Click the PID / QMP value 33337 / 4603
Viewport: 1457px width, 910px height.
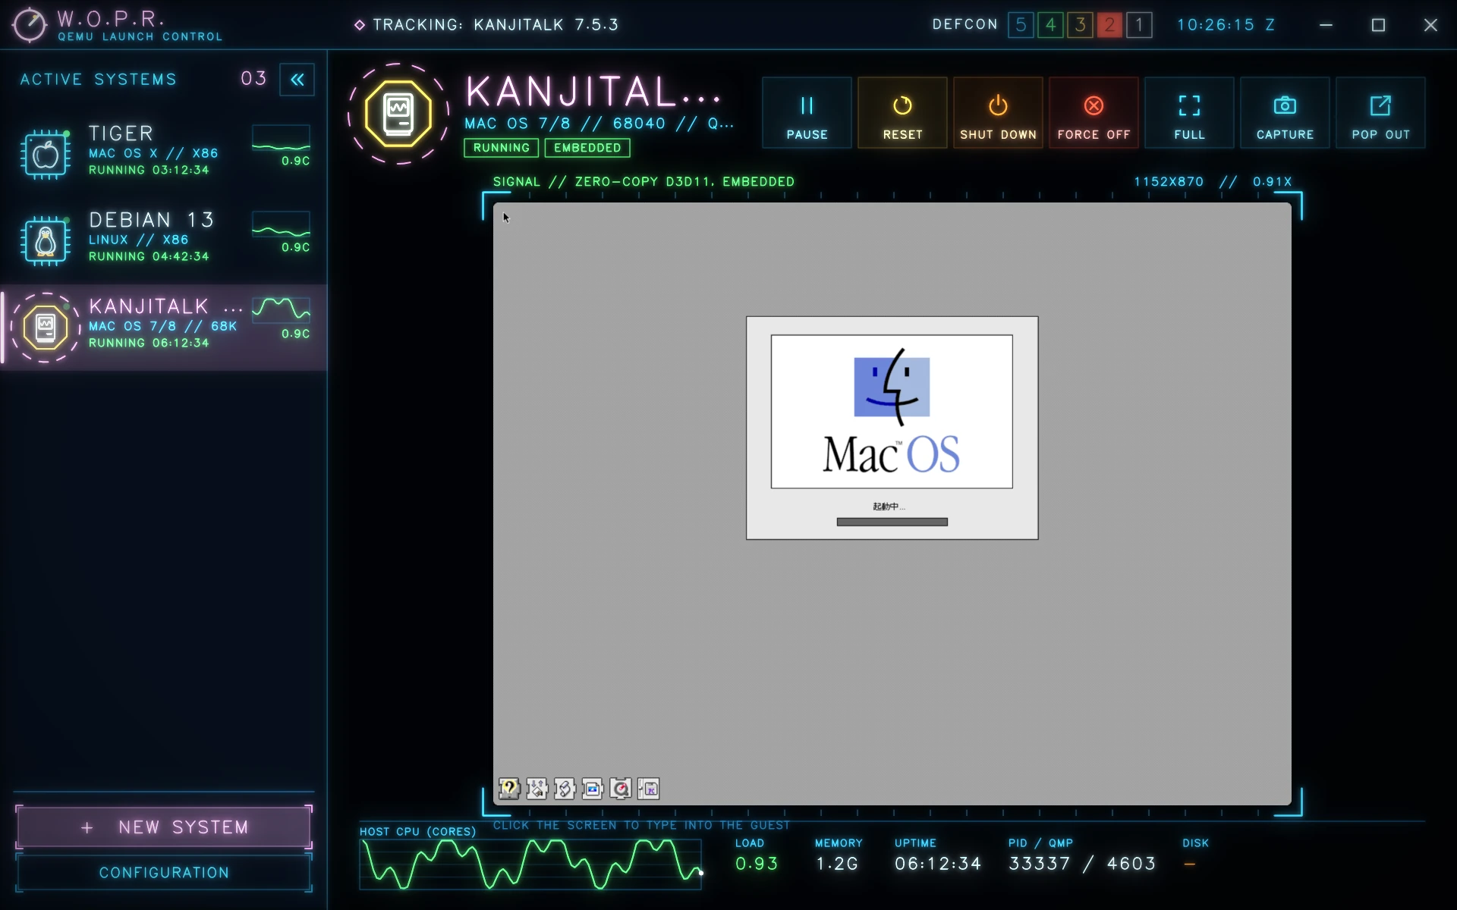pos(1082,864)
